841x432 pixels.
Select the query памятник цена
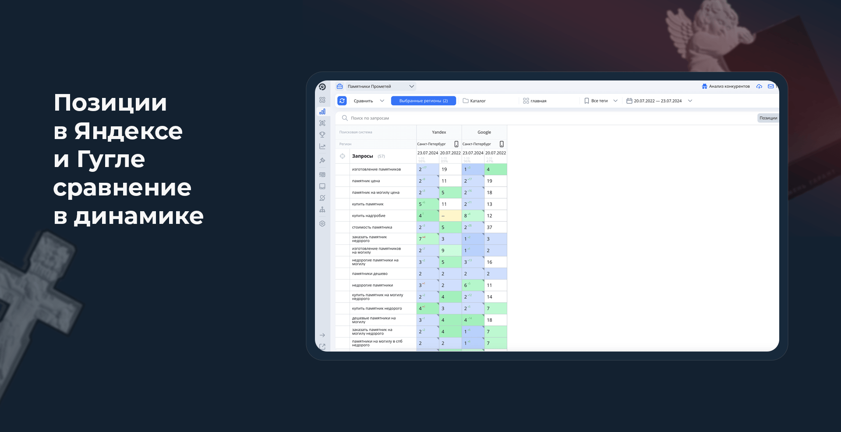click(x=366, y=181)
